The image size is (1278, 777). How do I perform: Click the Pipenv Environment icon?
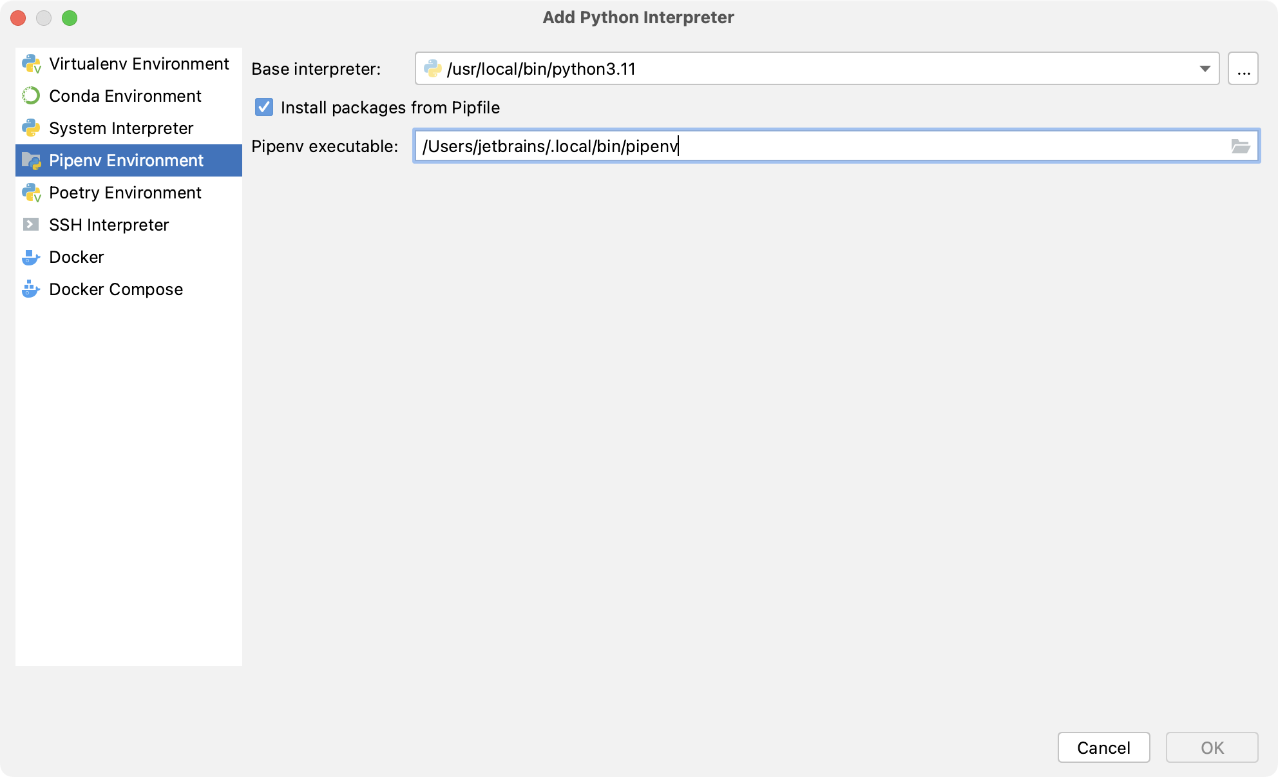[32, 160]
